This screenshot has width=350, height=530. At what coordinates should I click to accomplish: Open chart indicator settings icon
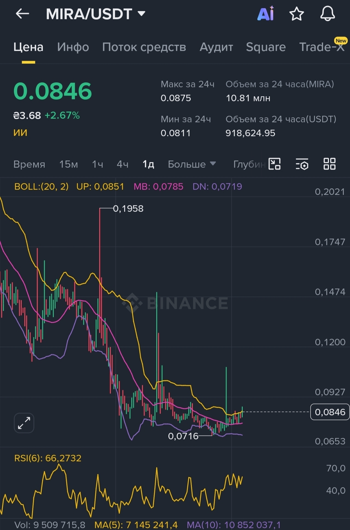[302, 164]
